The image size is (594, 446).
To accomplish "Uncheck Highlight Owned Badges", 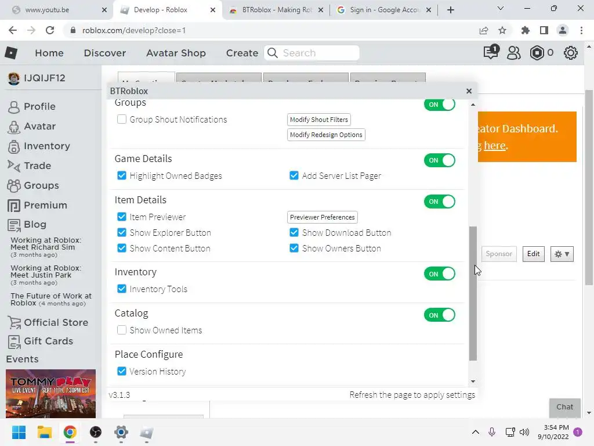I will click(x=122, y=175).
